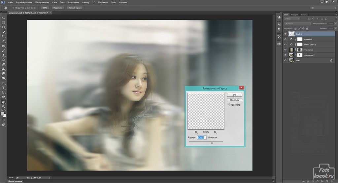Select the Sponge tool
The width and height of the screenshot is (338, 183).
(3, 78)
